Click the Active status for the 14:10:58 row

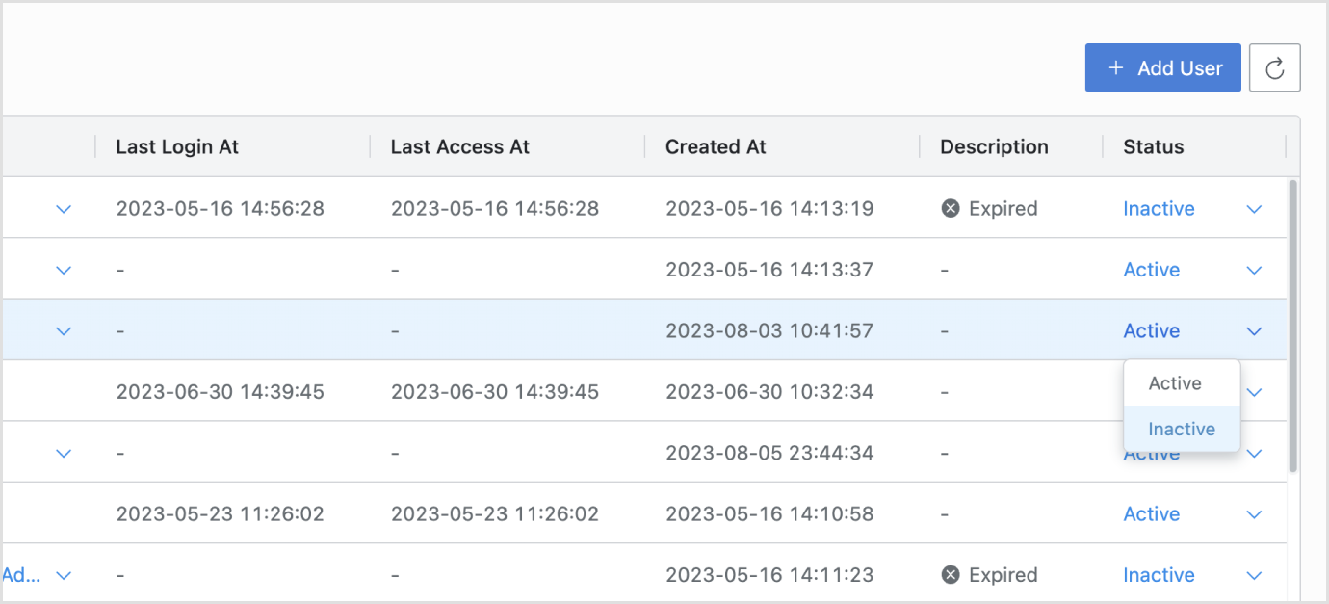pyautogui.click(x=1151, y=514)
